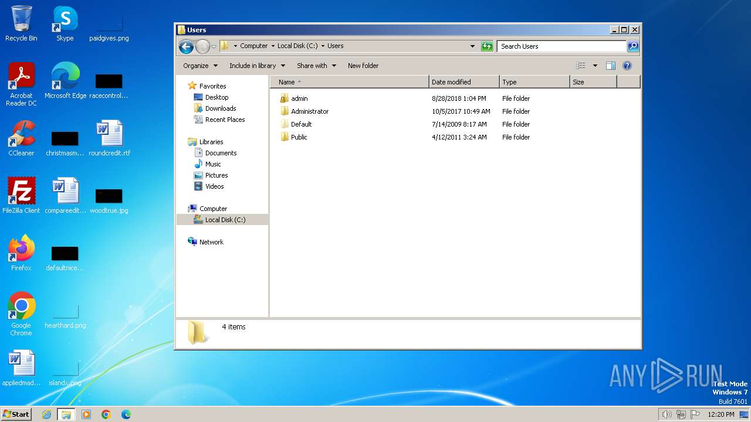Click the Forward navigation arrow in Explorer
The width and height of the screenshot is (751, 422).
click(x=202, y=46)
